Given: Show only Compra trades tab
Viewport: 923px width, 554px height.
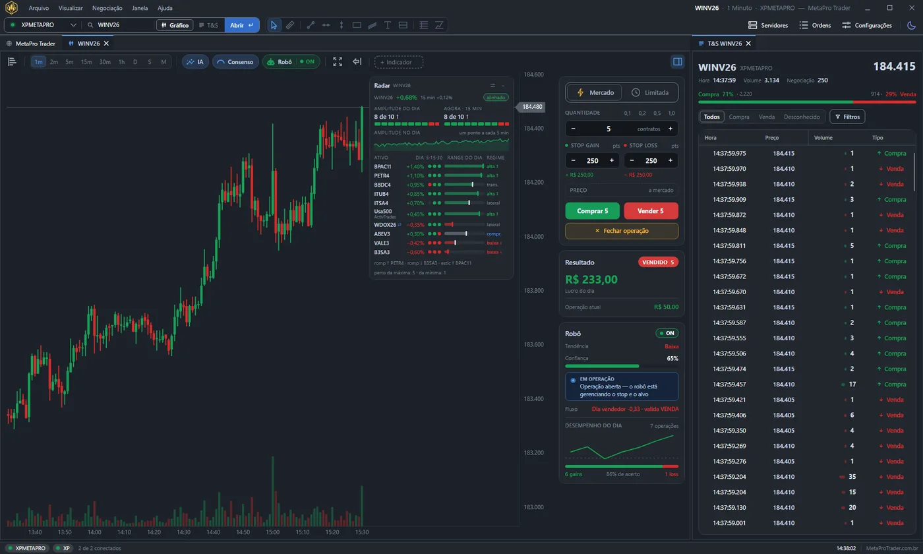Looking at the screenshot, I should (x=739, y=117).
